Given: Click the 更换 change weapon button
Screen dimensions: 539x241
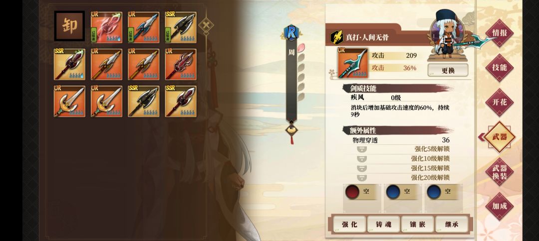Looking at the screenshot, I should (x=448, y=70).
